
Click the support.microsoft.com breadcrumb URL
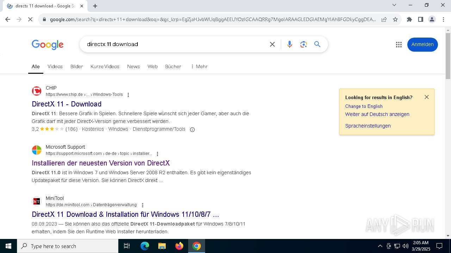click(99, 154)
